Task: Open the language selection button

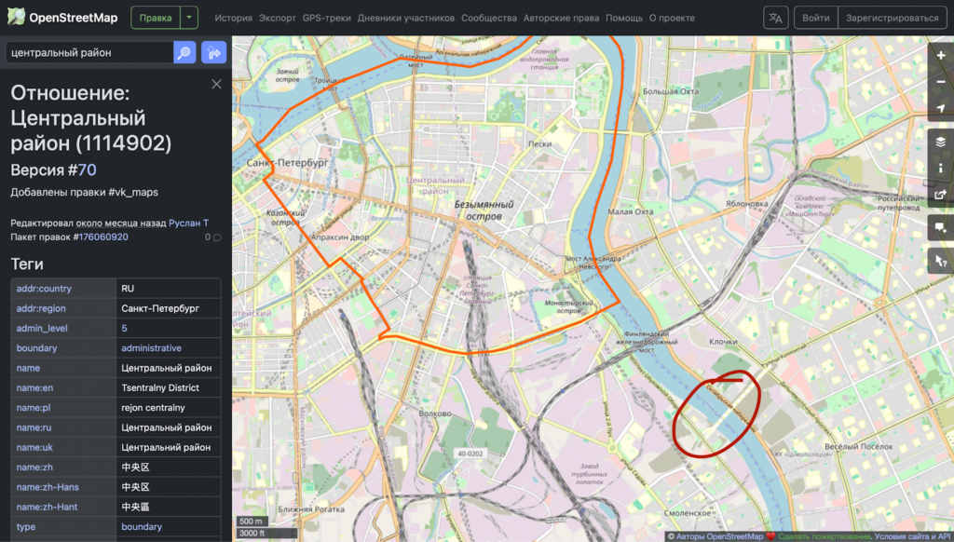Action: click(775, 18)
